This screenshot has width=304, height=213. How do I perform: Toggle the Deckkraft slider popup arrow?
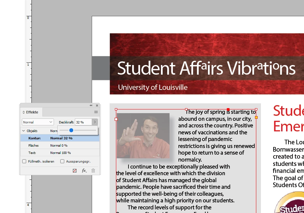95,122
